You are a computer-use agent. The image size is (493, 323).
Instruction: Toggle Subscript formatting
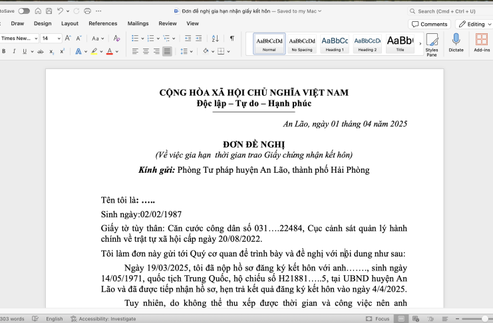pos(52,52)
